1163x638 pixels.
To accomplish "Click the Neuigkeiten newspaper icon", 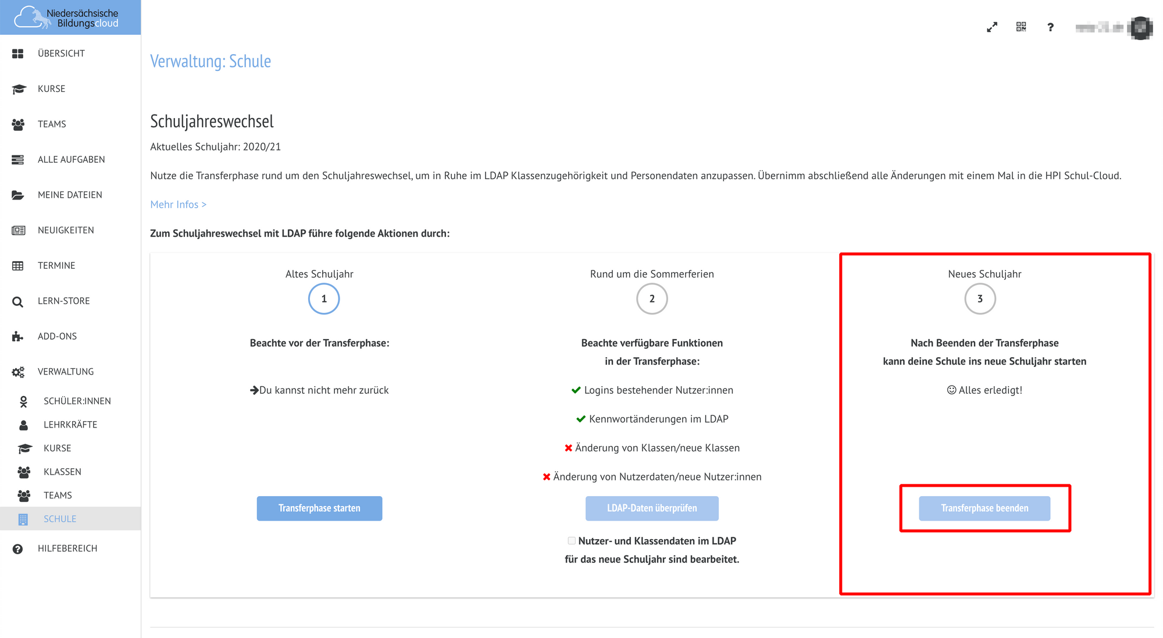I will 18,230.
